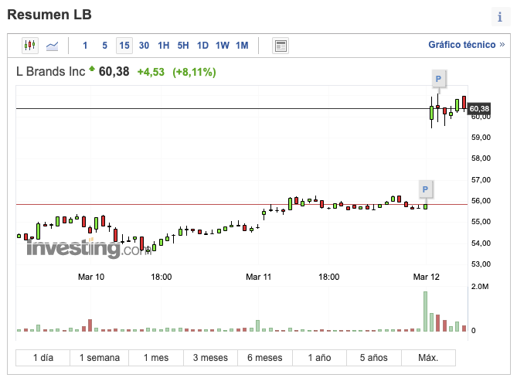This screenshot has height=388, width=517.
Task: Click the 53,00 price axis label
Action: (x=481, y=264)
